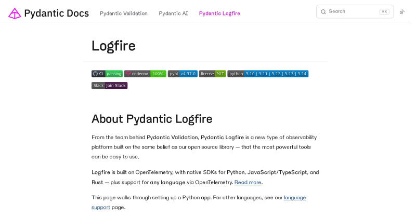416x218 pixels.
Task: Click the Join Slack badge
Action: click(110, 85)
